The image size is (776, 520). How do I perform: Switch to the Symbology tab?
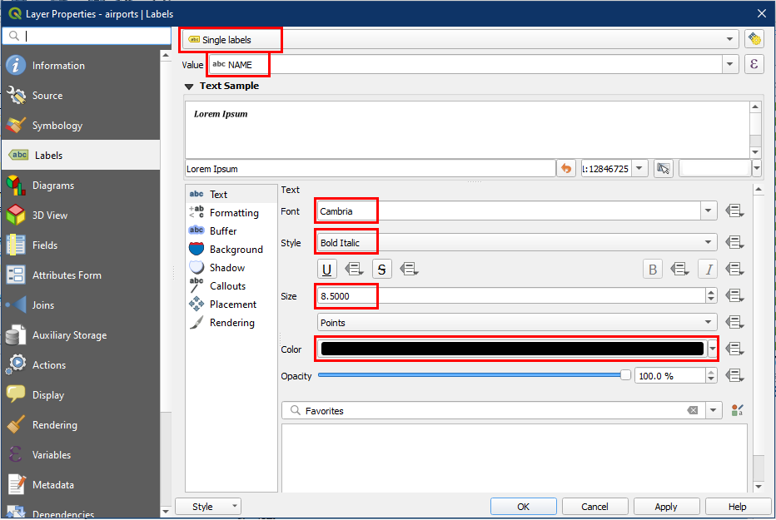(57, 126)
